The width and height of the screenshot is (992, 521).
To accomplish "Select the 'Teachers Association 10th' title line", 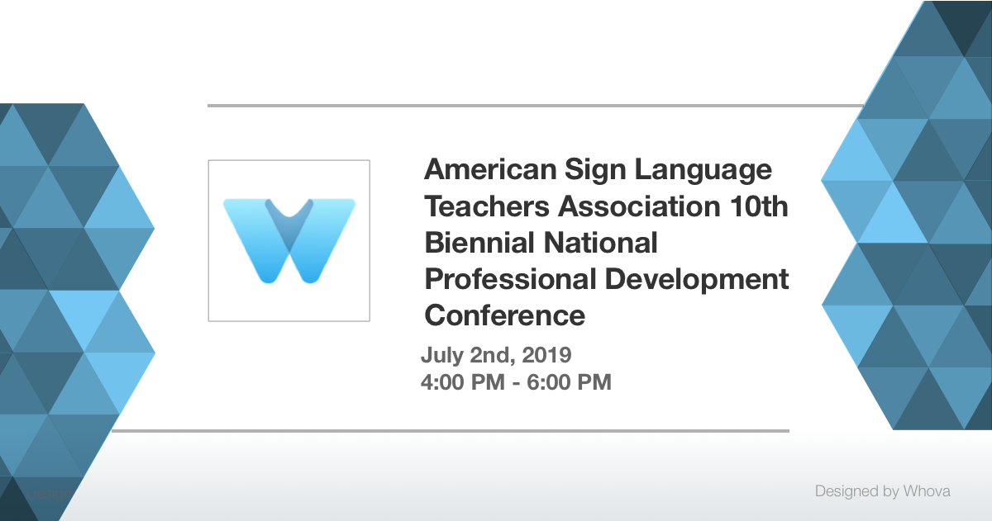I will [606, 206].
